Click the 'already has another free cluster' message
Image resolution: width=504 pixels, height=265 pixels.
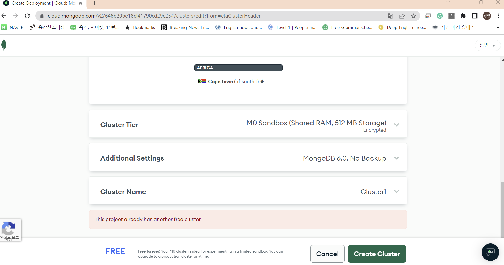click(x=248, y=220)
